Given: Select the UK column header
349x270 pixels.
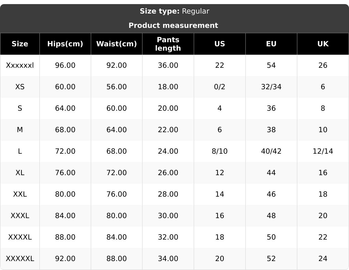Looking at the screenshot, I should 323,44.
